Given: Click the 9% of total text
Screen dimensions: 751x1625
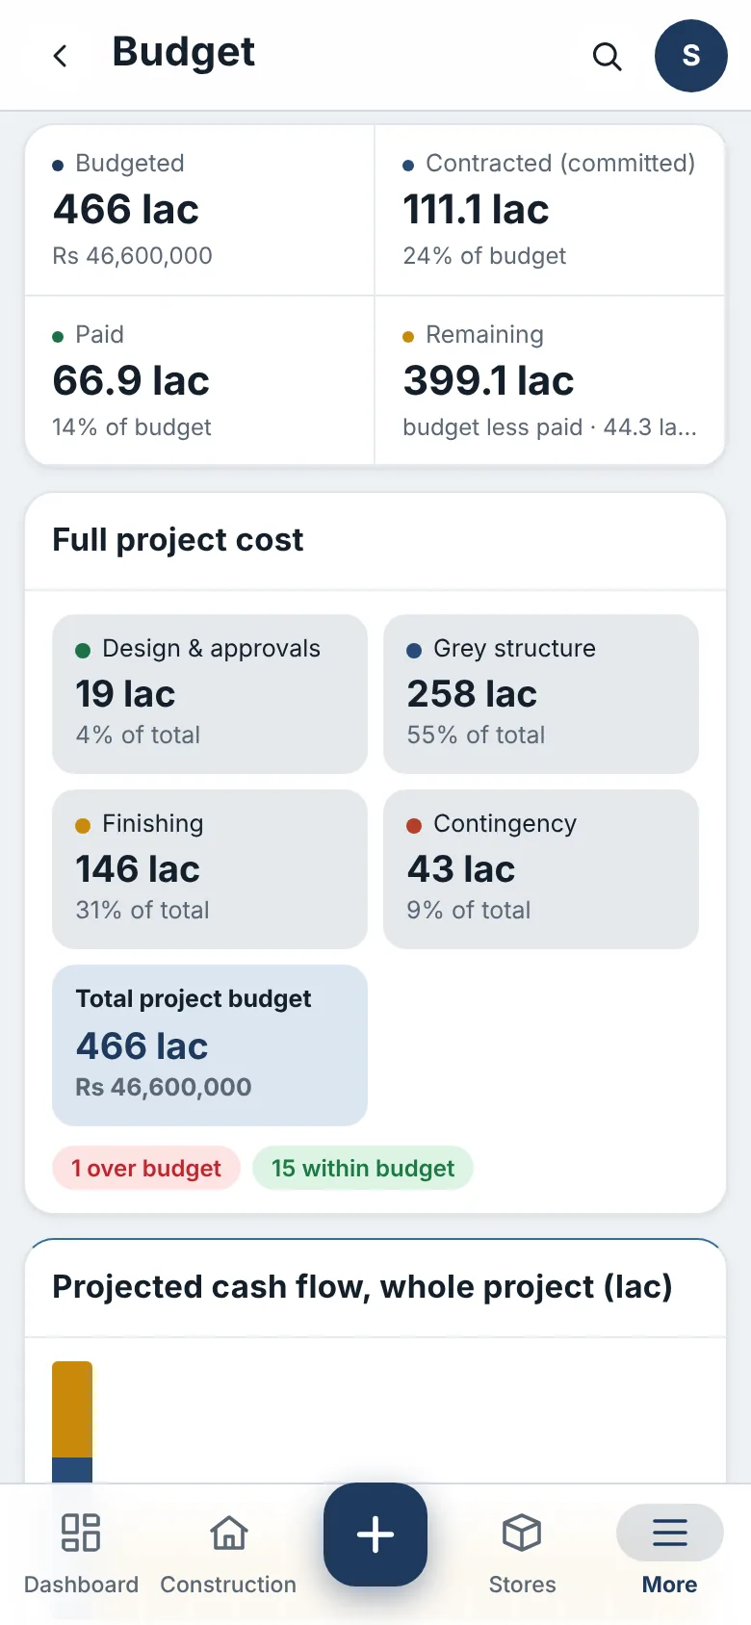Looking at the screenshot, I should pyautogui.click(x=469, y=911).
